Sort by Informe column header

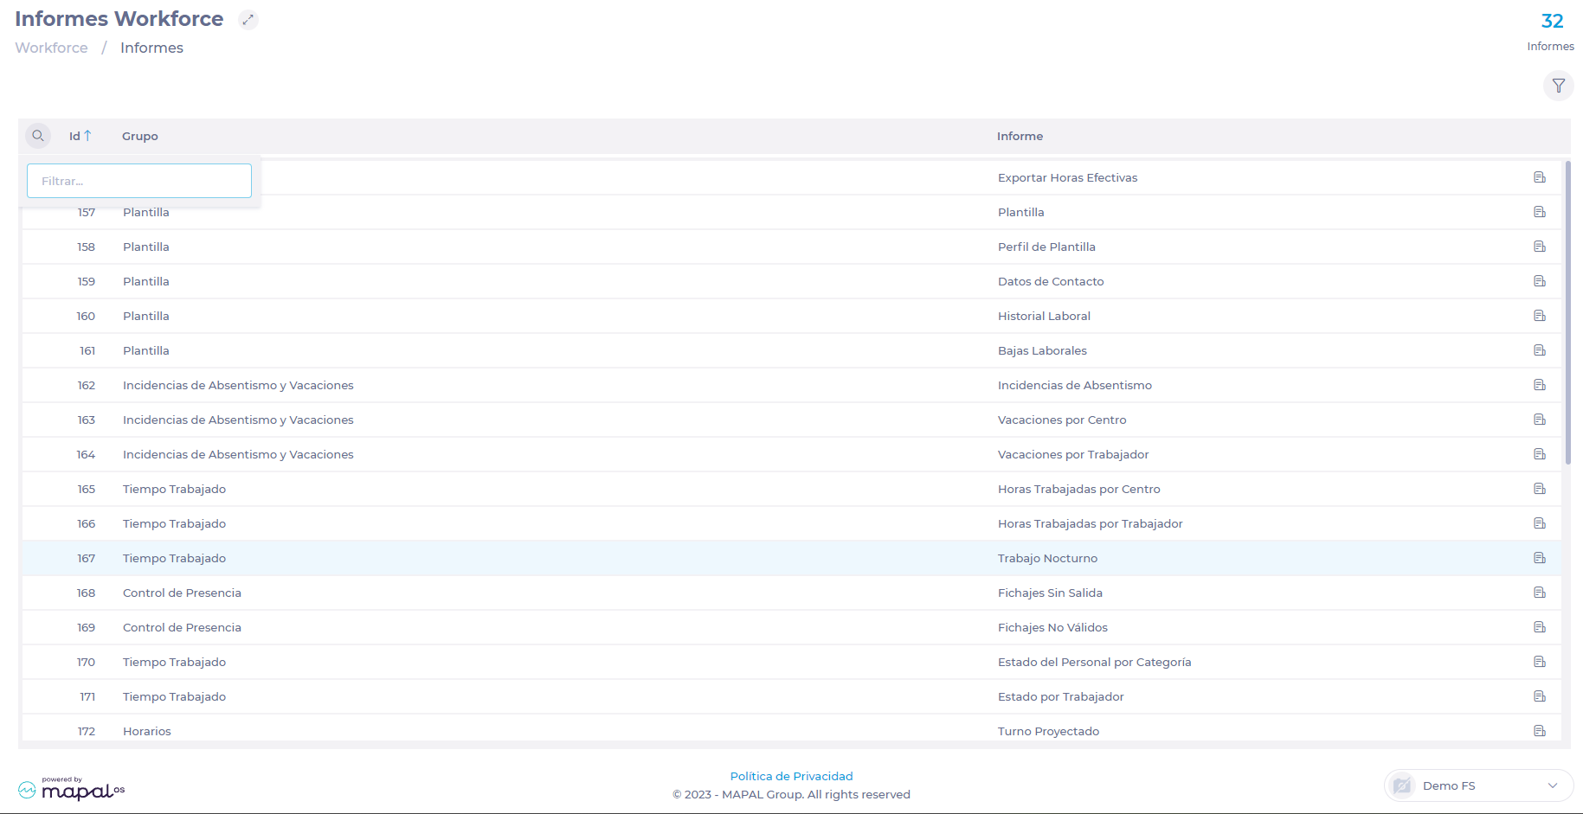click(x=1020, y=136)
